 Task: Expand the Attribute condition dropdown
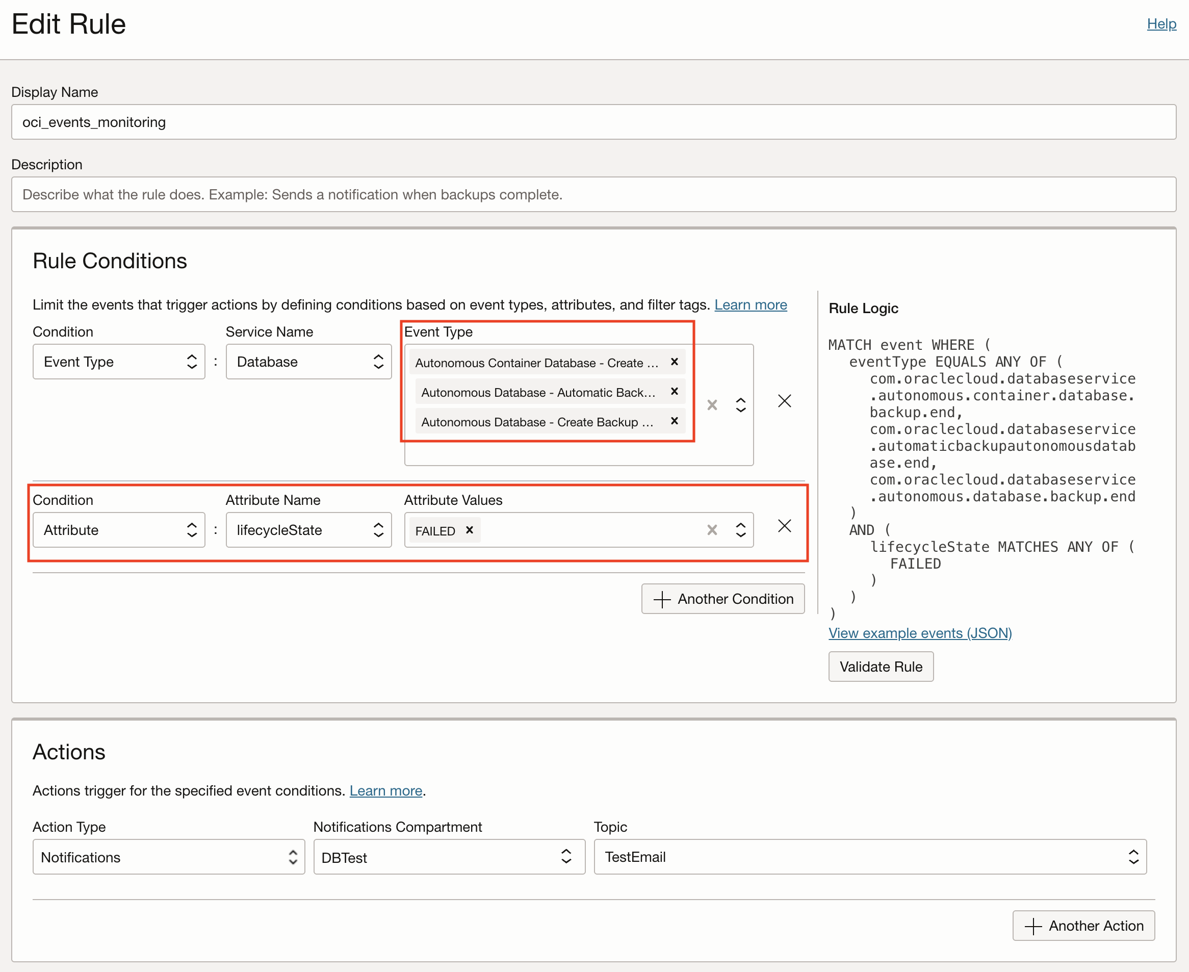pos(119,530)
